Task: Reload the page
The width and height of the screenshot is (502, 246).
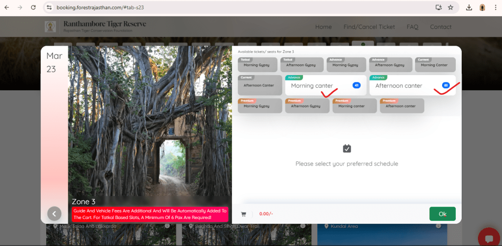Action: point(33,8)
